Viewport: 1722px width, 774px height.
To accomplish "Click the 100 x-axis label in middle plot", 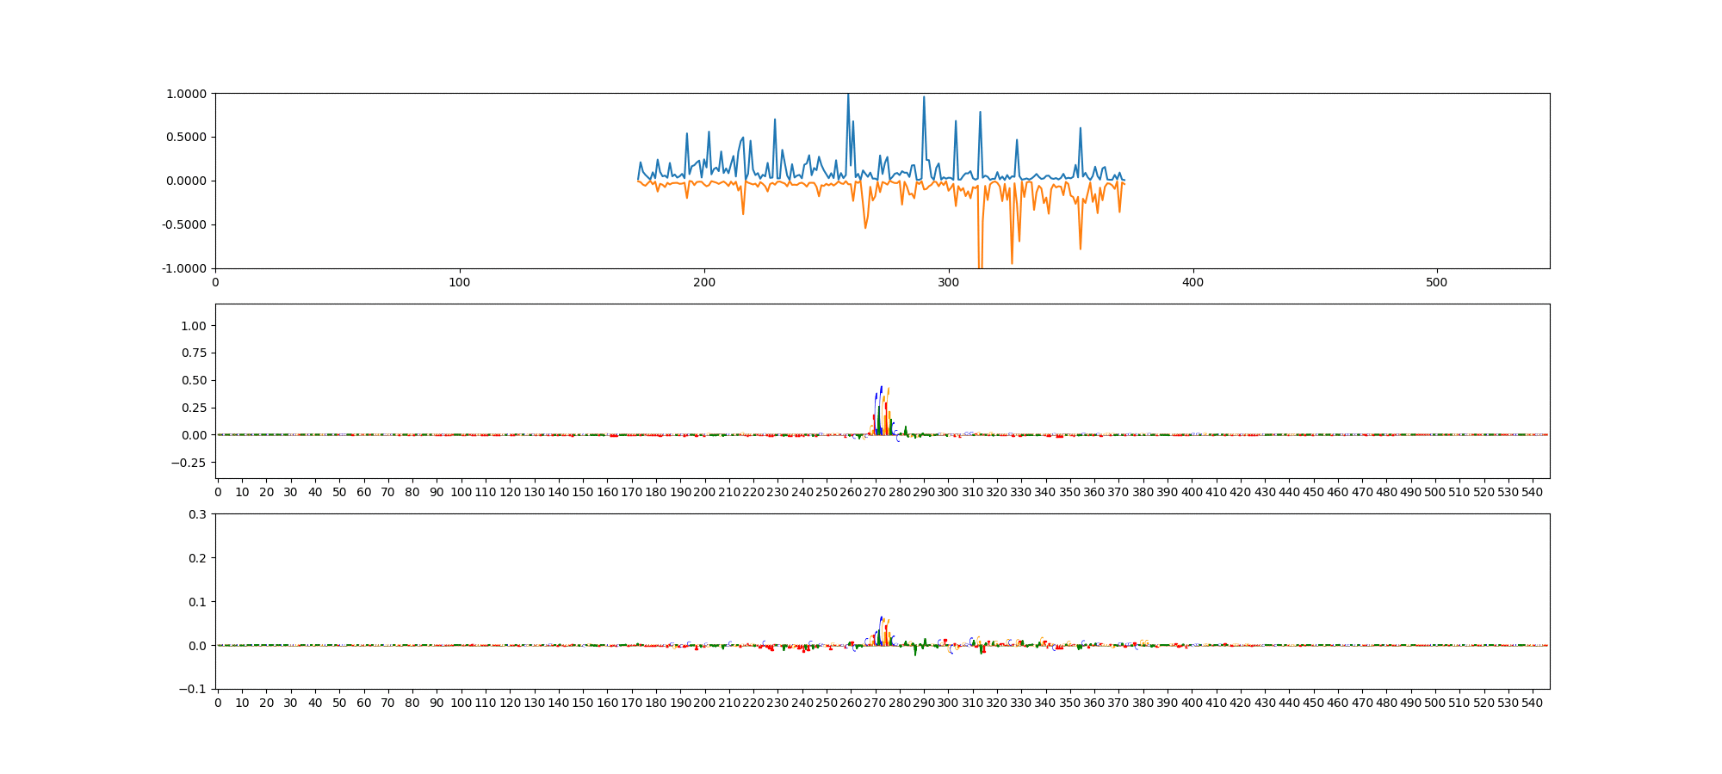I will [461, 492].
